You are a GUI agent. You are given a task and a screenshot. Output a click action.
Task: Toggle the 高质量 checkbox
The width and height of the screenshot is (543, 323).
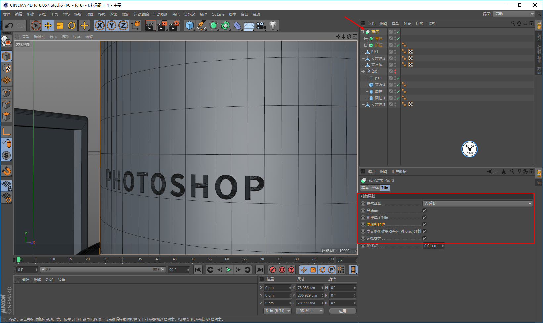click(425, 211)
